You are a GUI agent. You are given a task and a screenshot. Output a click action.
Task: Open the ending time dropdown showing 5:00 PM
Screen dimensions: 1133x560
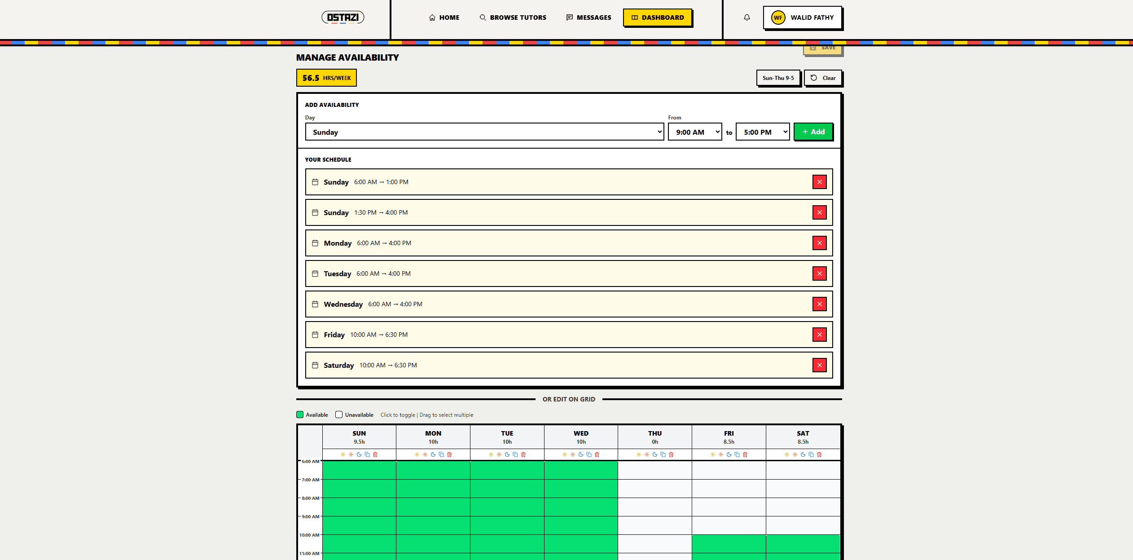[x=762, y=132]
